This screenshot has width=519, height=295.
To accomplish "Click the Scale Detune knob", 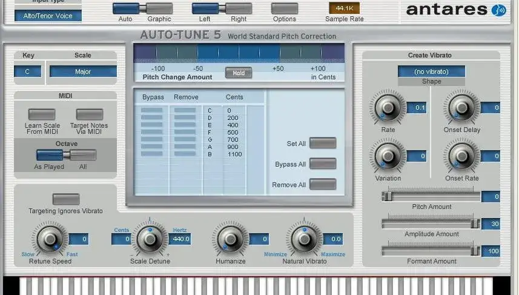I will 150,239.
